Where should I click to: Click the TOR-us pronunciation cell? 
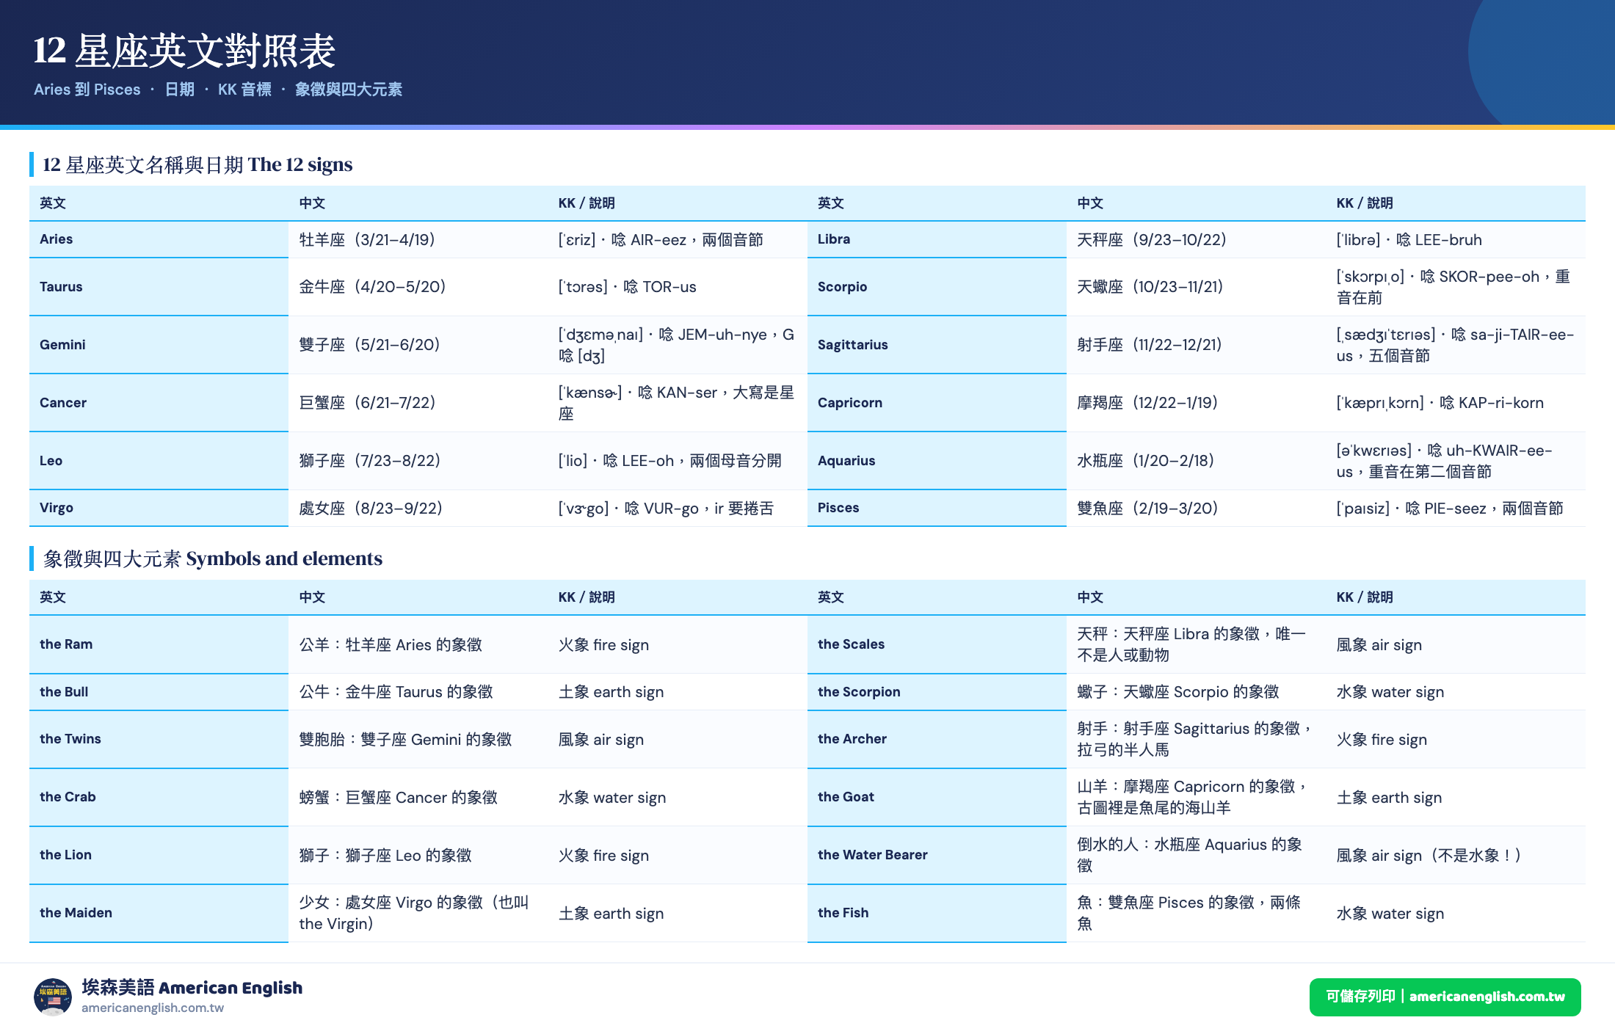678,287
